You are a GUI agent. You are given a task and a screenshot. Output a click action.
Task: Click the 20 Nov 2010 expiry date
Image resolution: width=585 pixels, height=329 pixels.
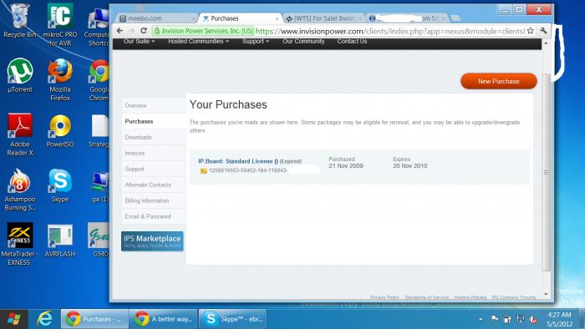click(x=409, y=166)
